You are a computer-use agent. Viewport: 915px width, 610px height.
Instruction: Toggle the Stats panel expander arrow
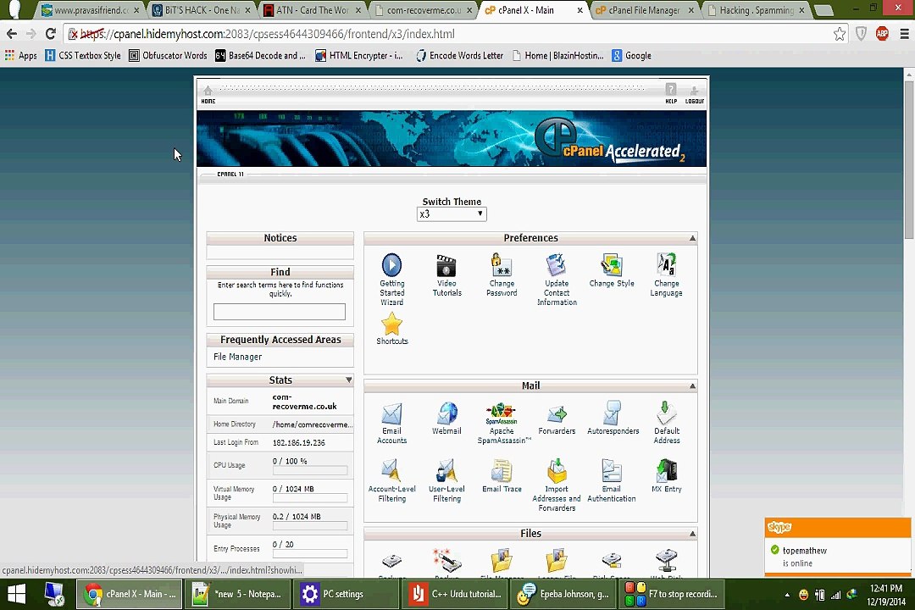[348, 380]
